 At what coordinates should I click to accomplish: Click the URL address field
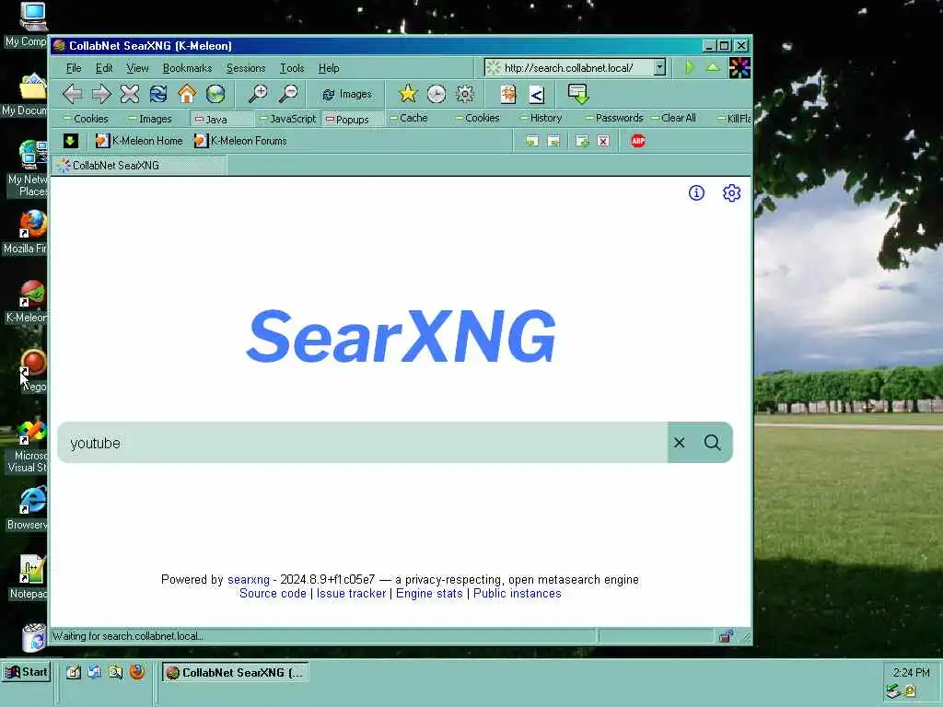tap(568, 68)
